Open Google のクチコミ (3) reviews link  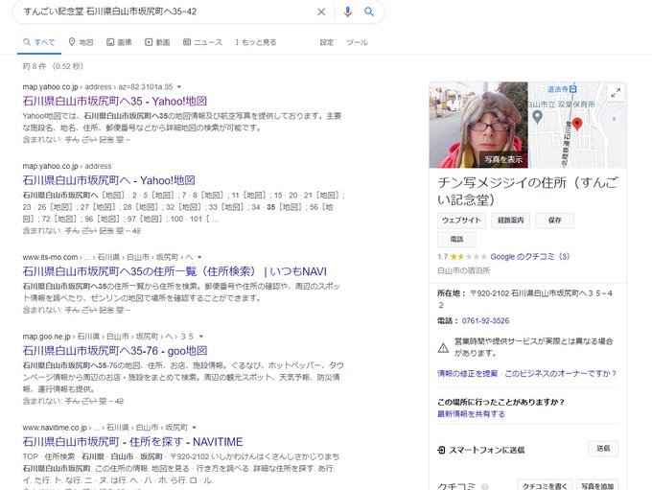pos(529,257)
